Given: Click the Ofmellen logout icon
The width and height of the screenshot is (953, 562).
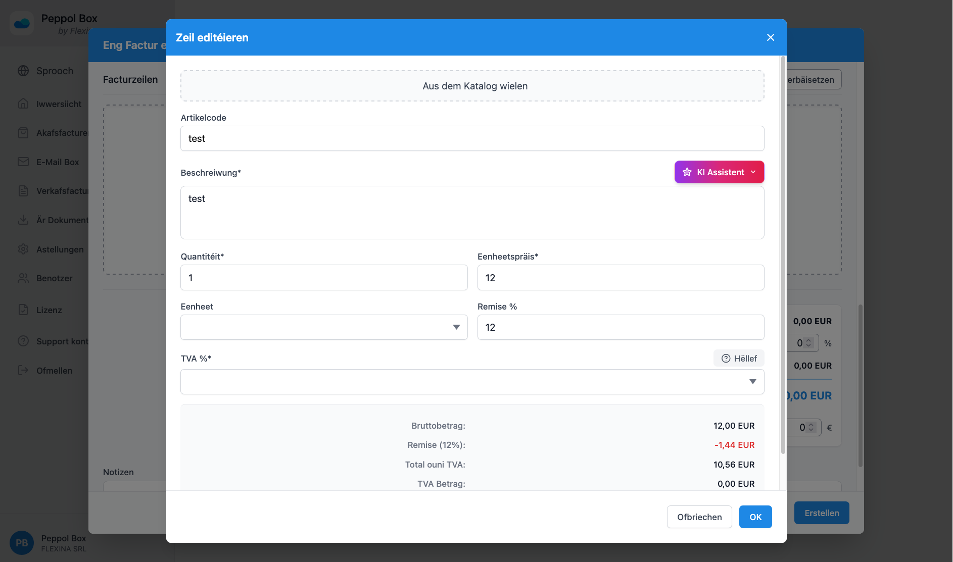Looking at the screenshot, I should pos(23,370).
